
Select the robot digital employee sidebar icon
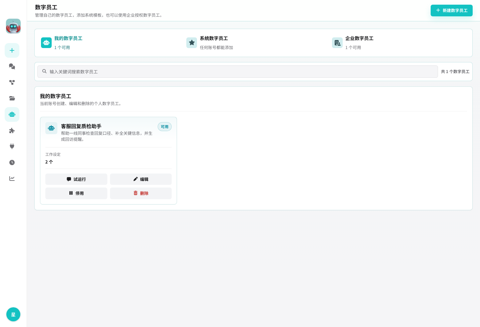click(12, 114)
